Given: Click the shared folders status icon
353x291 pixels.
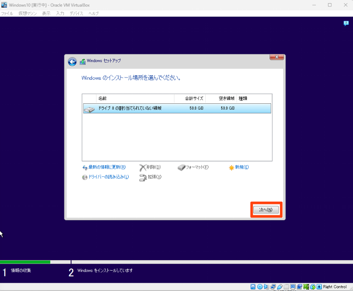Looking at the screenshot, I should point(286,287).
